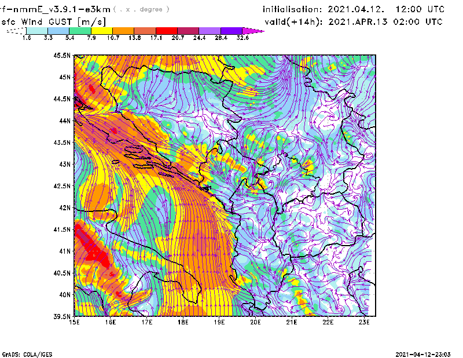
Task: Click the crimson 20.7–24.4 legend swatch
Action: pyautogui.click(x=188, y=31)
